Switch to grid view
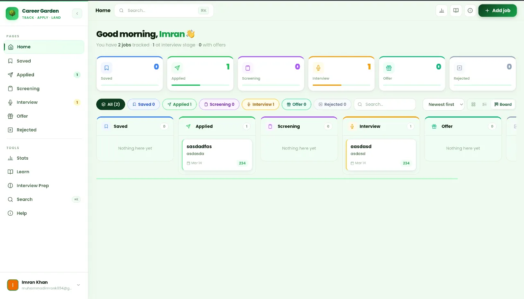 coord(473,105)
